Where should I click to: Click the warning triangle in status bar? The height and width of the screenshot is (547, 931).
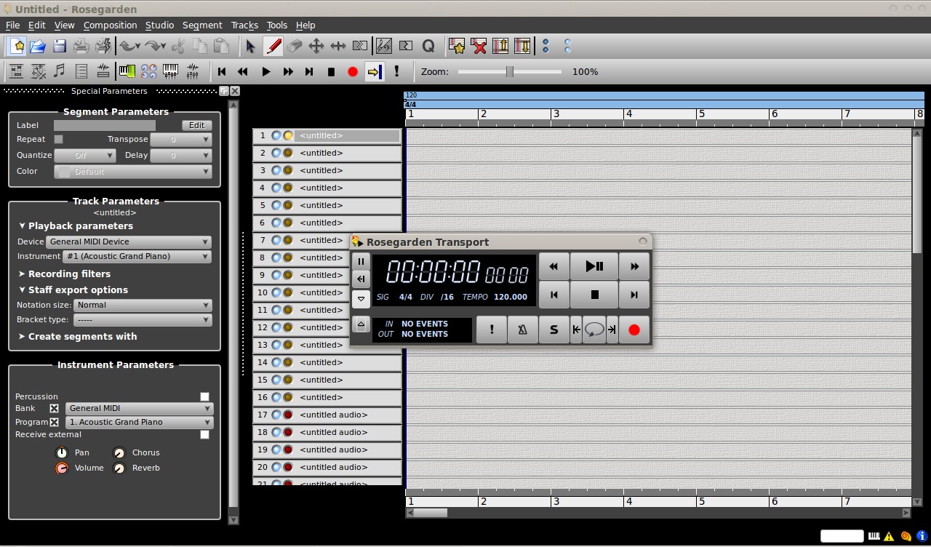[890, 537]
